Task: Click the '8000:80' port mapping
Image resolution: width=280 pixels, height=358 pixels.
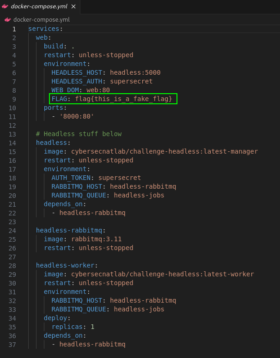Action: (x=77, y=116)
